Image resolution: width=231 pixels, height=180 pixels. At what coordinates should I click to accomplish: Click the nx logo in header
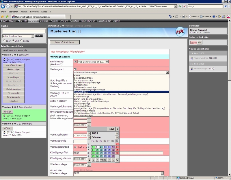click(180, 32)
